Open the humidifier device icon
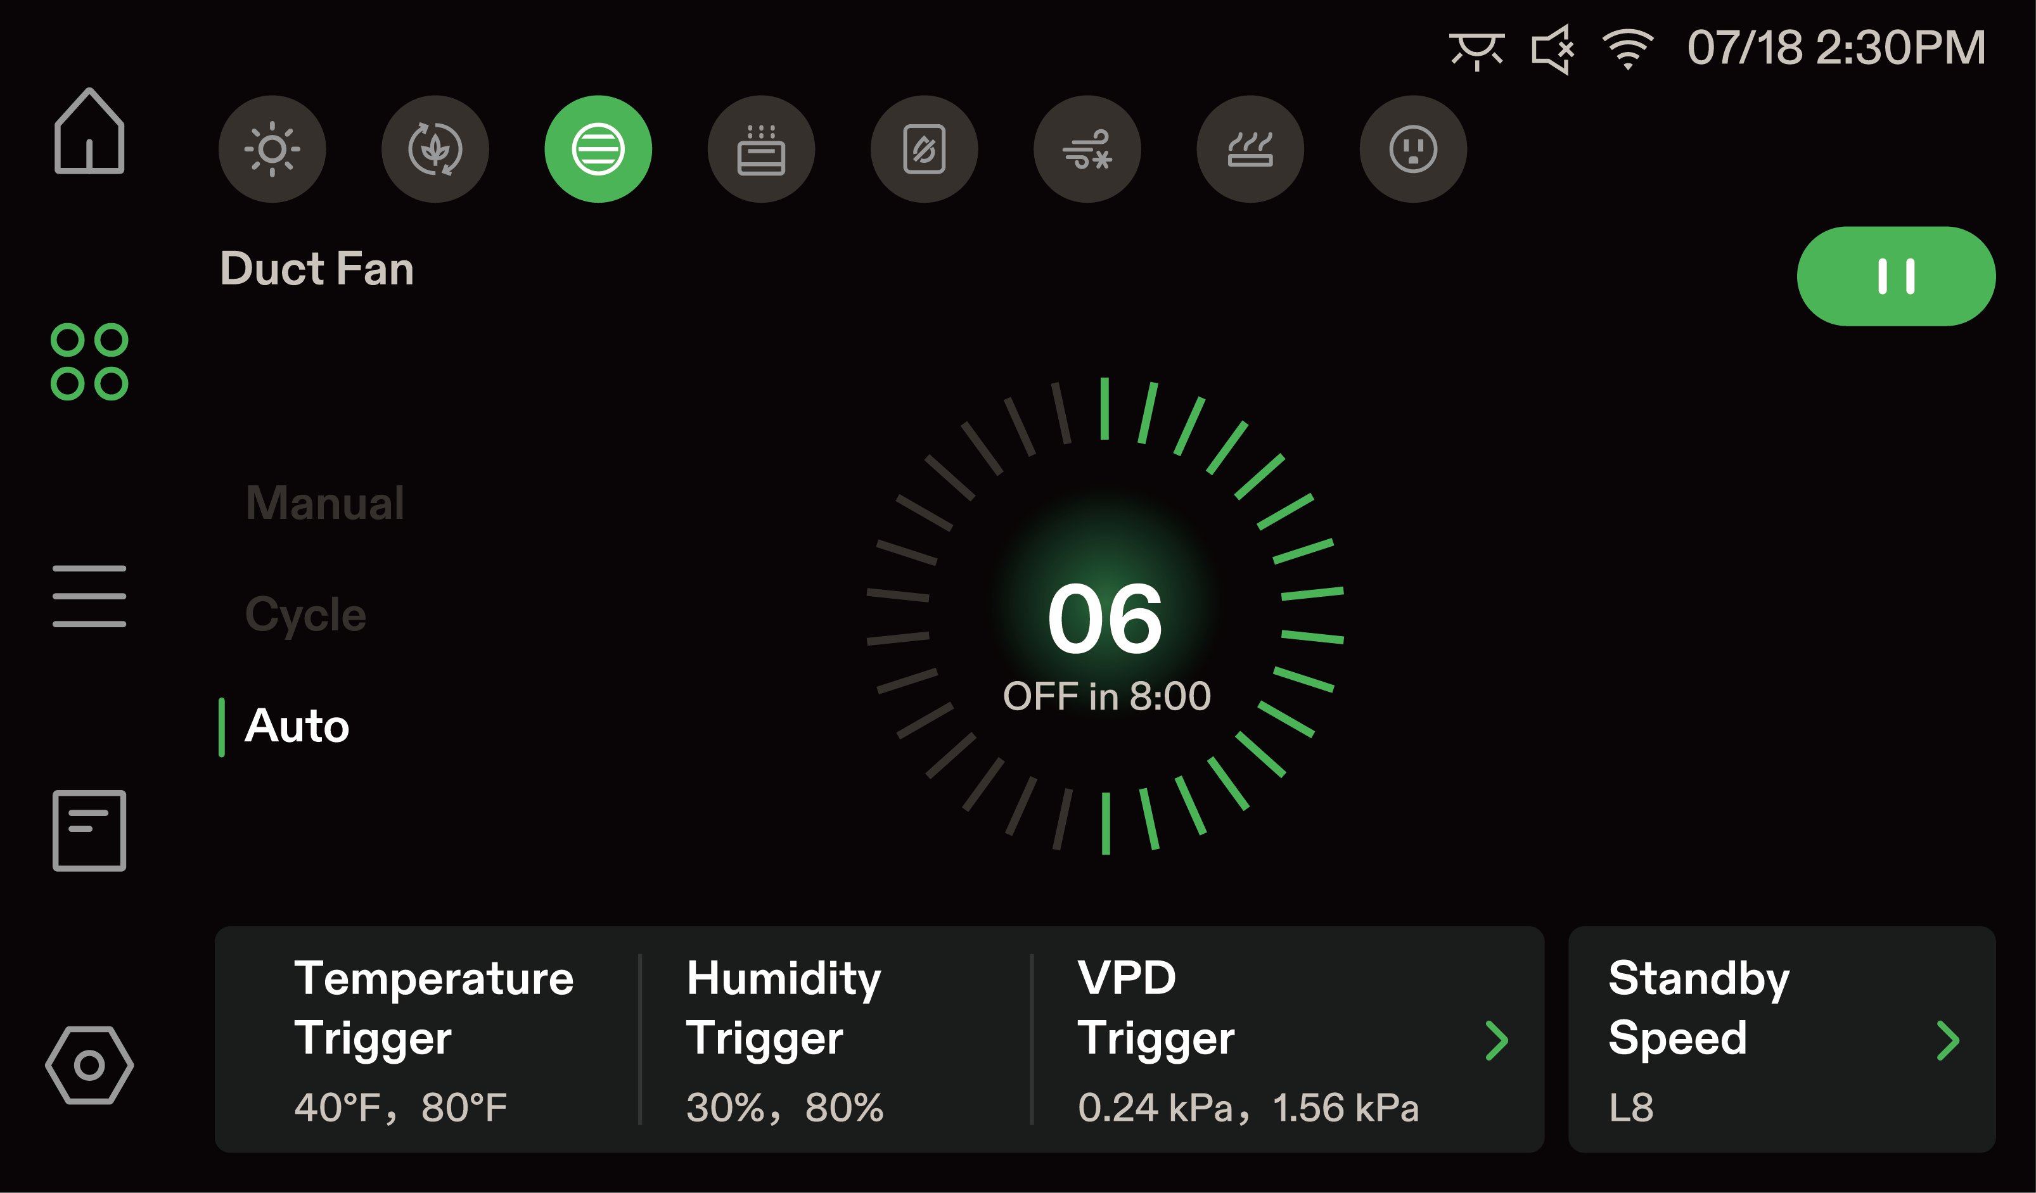2036x1193 pixels. pyautogui.click(x=761, y=150)
